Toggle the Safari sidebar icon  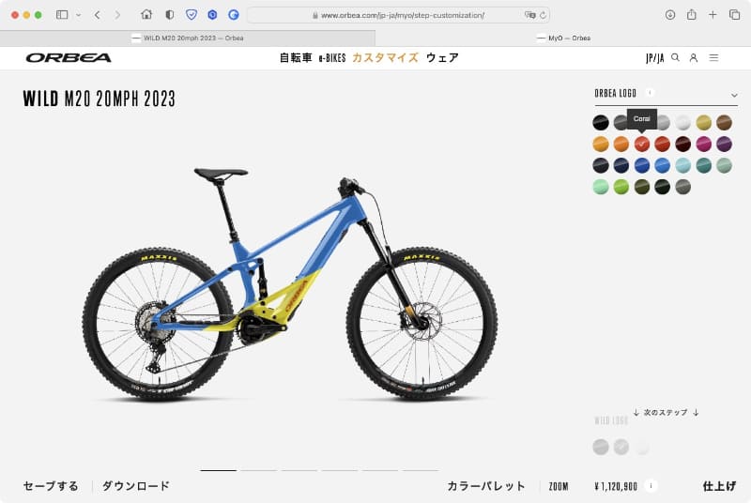[62, 15]
